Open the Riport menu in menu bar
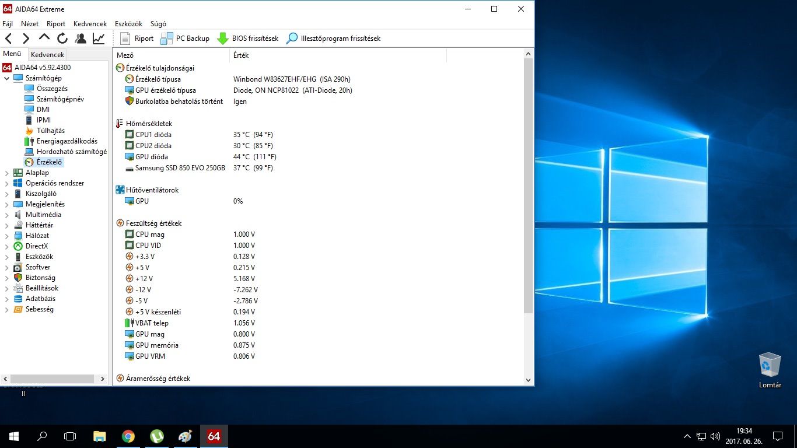 coord(56,24)
